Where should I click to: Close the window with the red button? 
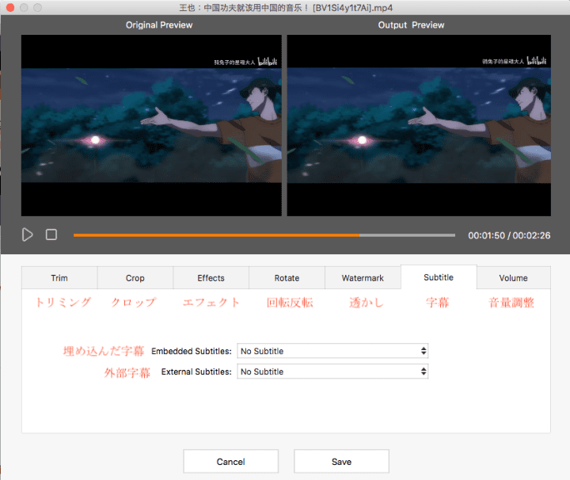(10, 8)
